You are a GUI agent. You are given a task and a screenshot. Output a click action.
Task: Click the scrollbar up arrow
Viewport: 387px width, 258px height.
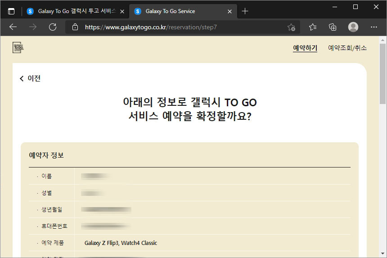click(382, 40)
